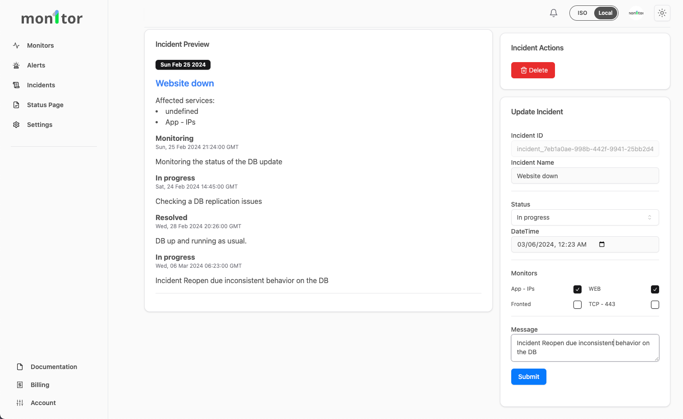Click the Incident ID field

coord(585,149)
